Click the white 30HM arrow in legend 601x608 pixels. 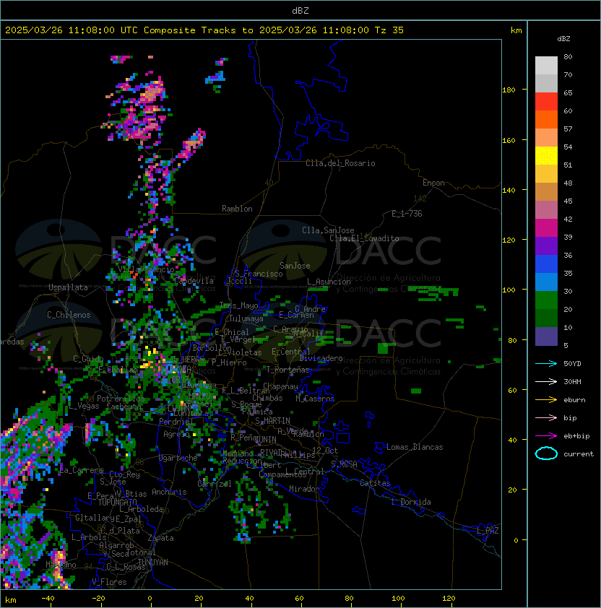click(x=546, y=381)
